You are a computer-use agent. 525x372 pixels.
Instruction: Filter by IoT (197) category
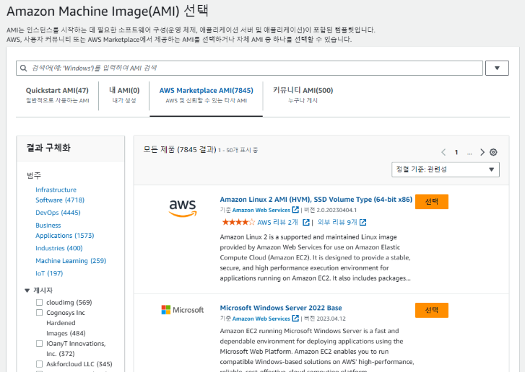[x=49, y=273]
